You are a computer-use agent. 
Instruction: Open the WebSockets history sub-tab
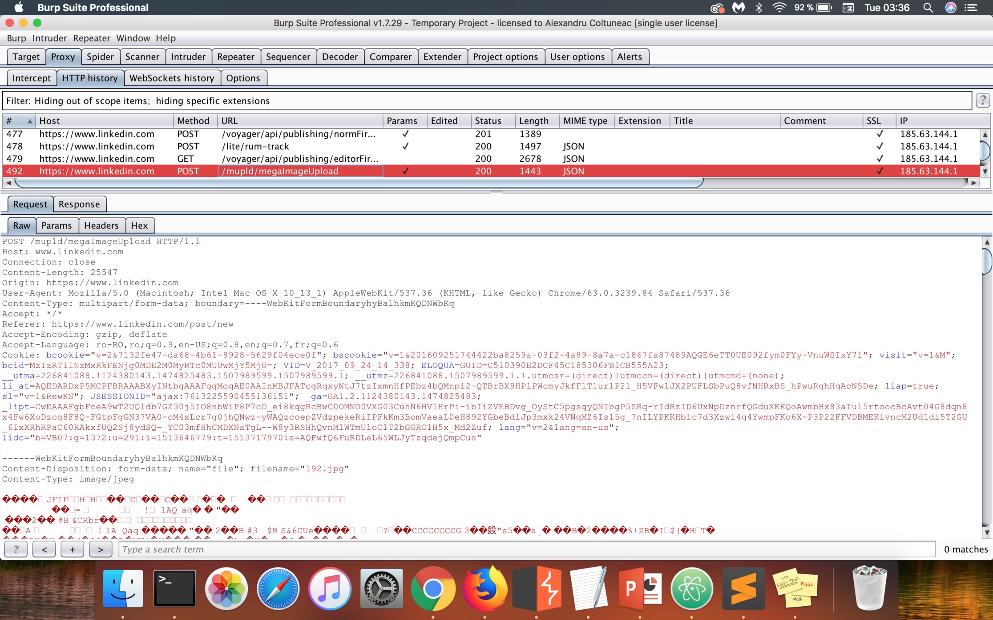click(172, 78)
